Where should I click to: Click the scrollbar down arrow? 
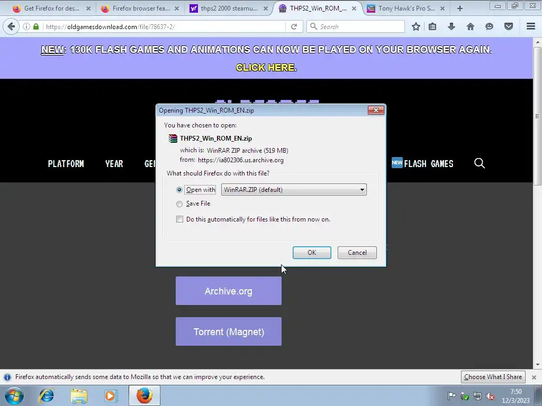[x=537, y=365]
